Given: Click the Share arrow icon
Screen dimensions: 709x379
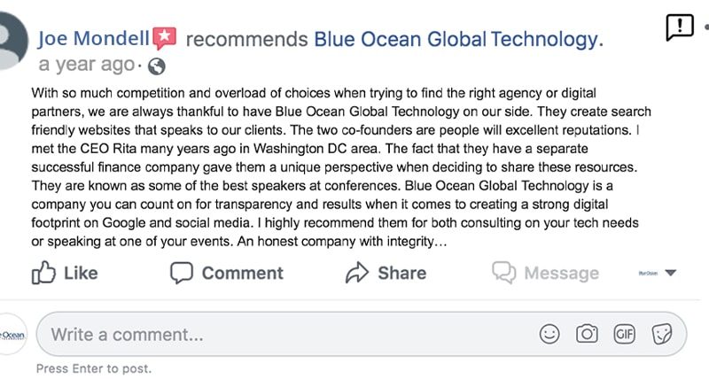Looking at the screenshot, I should pos(357,273).
